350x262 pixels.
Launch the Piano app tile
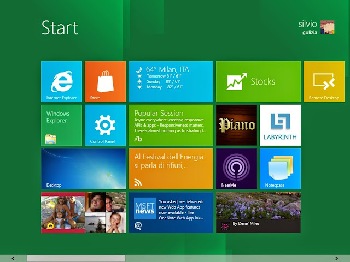pos(236,125)
